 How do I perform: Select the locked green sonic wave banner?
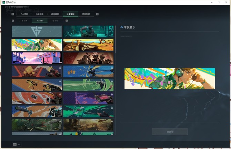pos(89,85)
